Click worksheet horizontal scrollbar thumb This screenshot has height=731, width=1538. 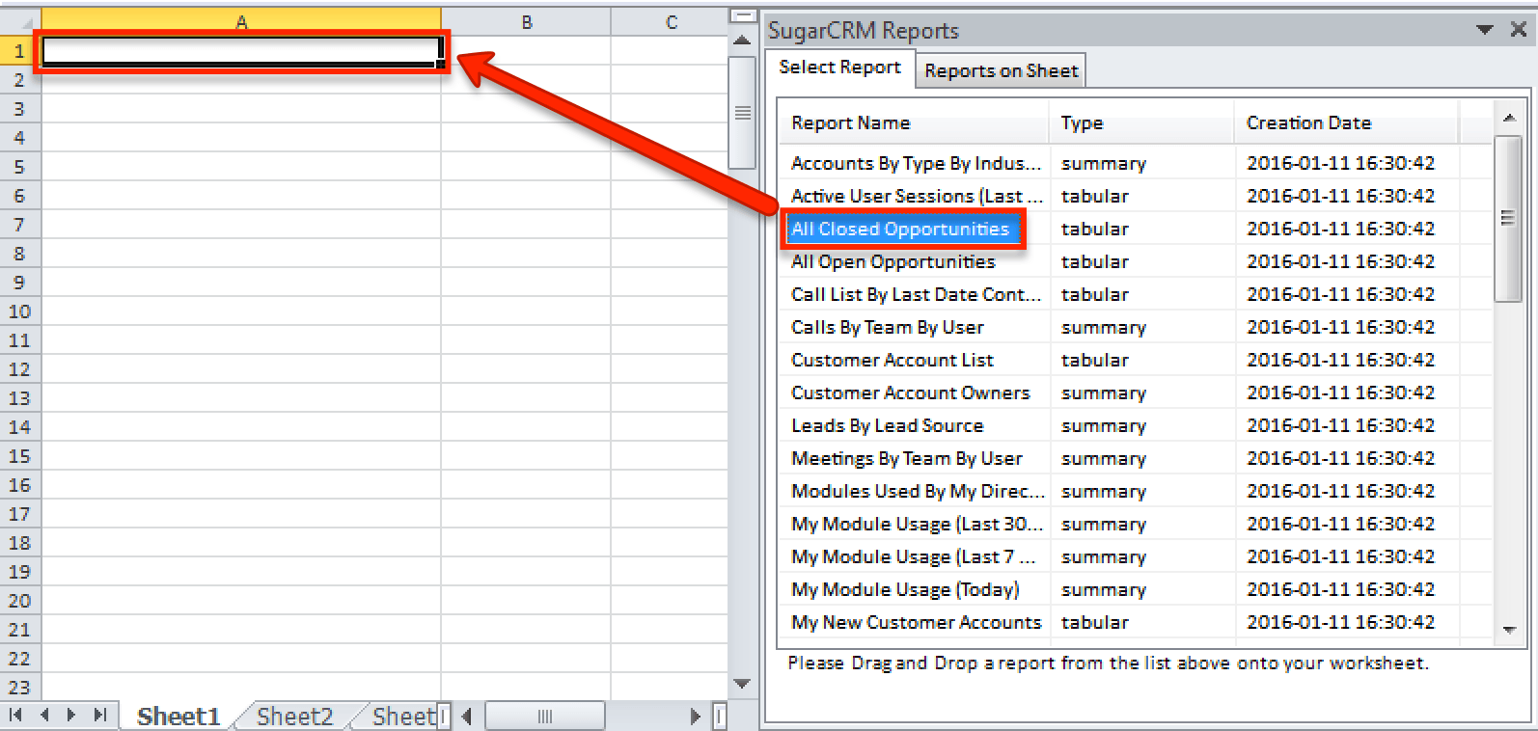coord(544,717)
